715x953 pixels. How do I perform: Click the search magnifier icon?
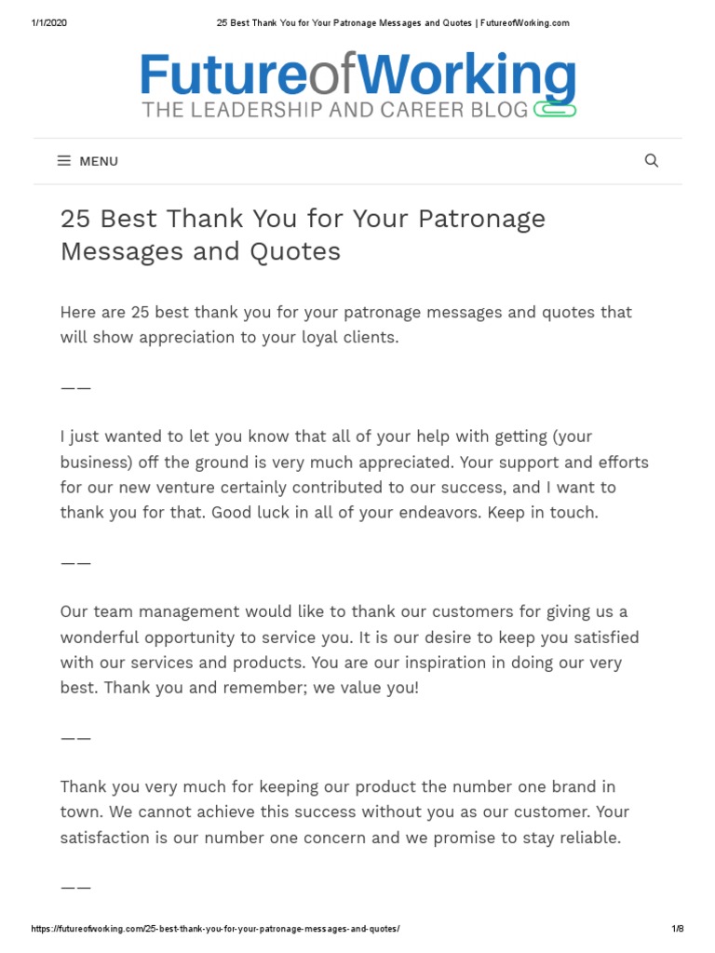(x=652, y=160)
